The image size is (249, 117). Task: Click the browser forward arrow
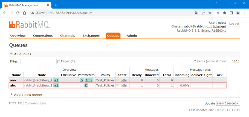tap(11, 13)
